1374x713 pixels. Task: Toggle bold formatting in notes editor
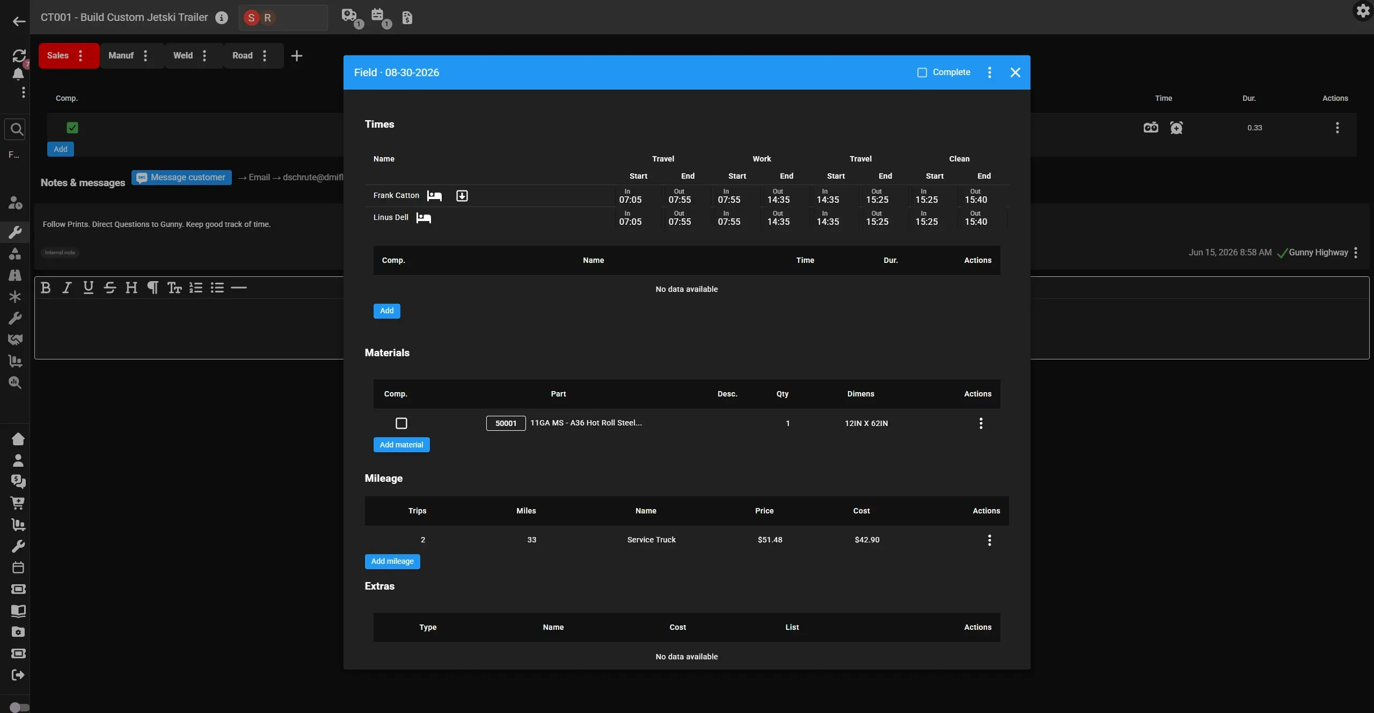tap(46, 288)
